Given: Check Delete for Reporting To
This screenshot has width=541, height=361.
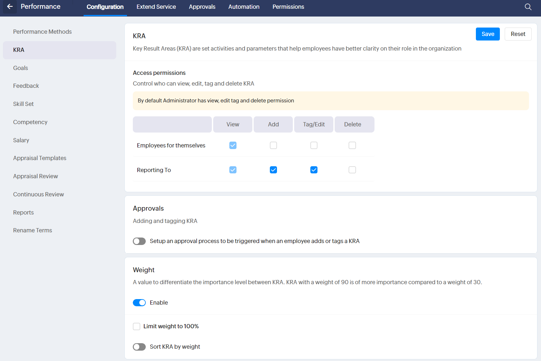Looking at the screenshot, I should tap(352, 170).
